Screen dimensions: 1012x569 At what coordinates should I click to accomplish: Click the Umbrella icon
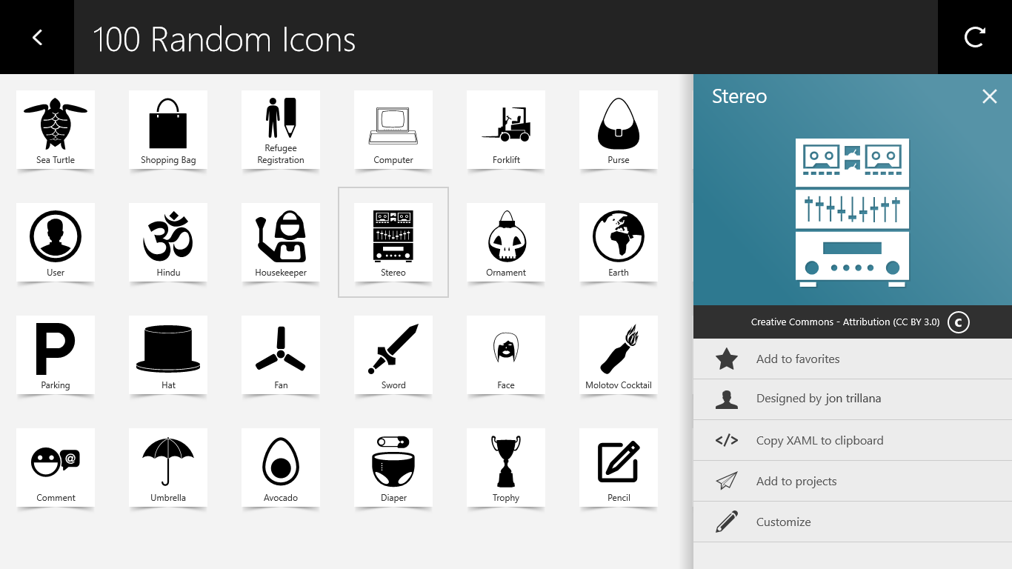pyautogui.click(x=167, y=464)
